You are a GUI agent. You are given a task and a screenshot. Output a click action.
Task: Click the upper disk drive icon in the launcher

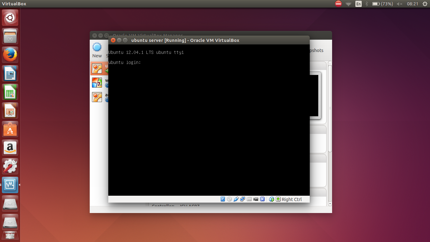pyautogui.click(x=10, y=204)
